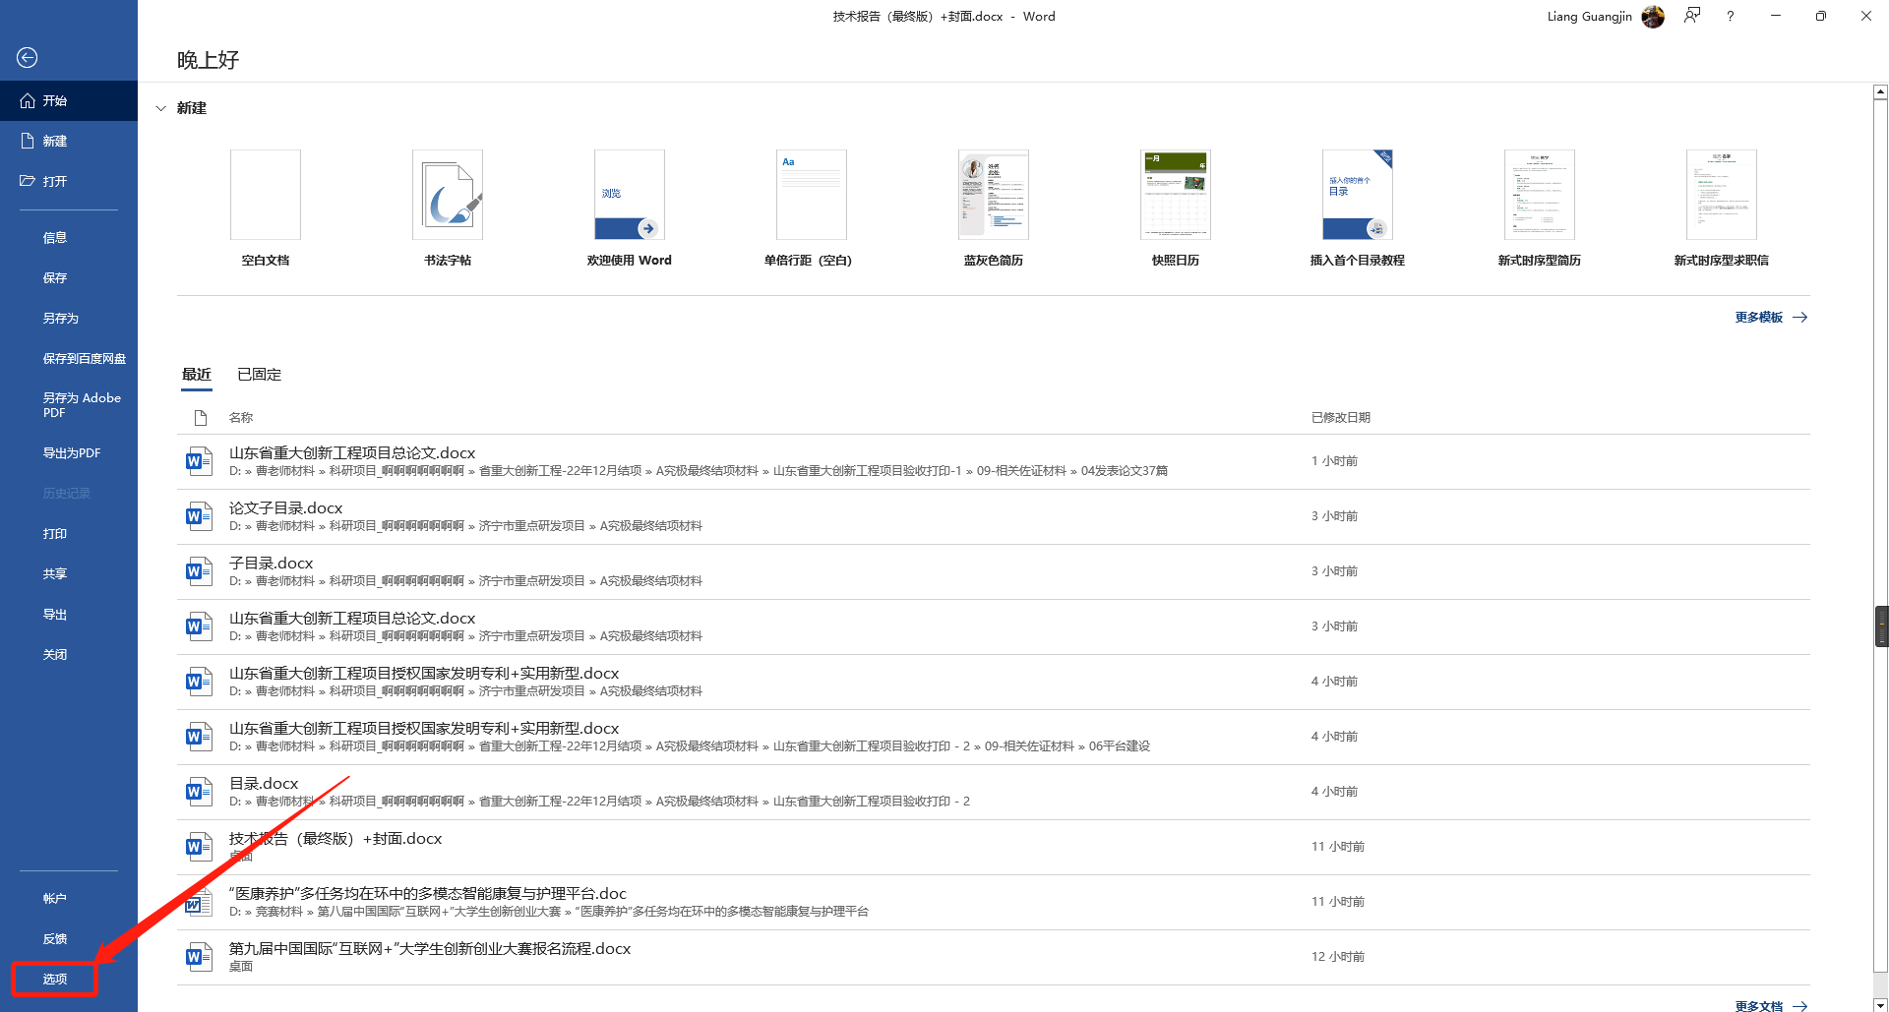Select 新建 in the sidebar
Image resolution: width=1889 pixels, height=1012 pixels.
(x=69, y=141)
